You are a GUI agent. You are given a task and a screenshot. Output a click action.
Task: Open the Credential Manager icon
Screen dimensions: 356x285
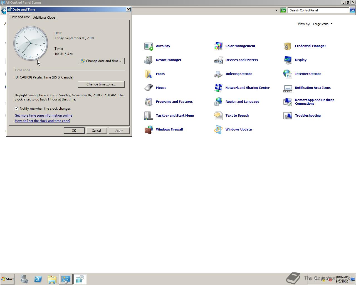[x=288, y=46]
